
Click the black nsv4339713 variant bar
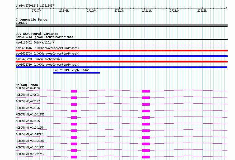pyautogui.click(x=121, y=40)
